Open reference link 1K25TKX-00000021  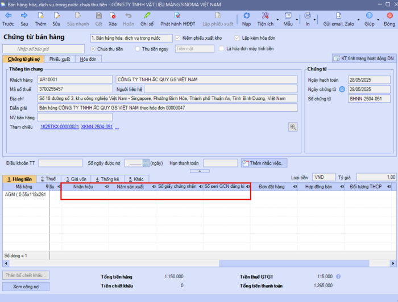coord(60,127)
